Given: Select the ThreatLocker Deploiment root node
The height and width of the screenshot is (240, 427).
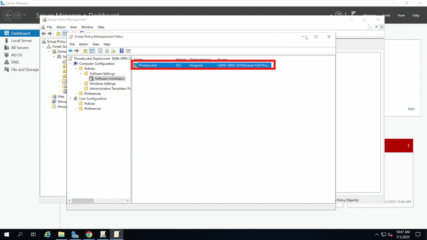Looking at the screenshot, I should click(x=99, y=58).
